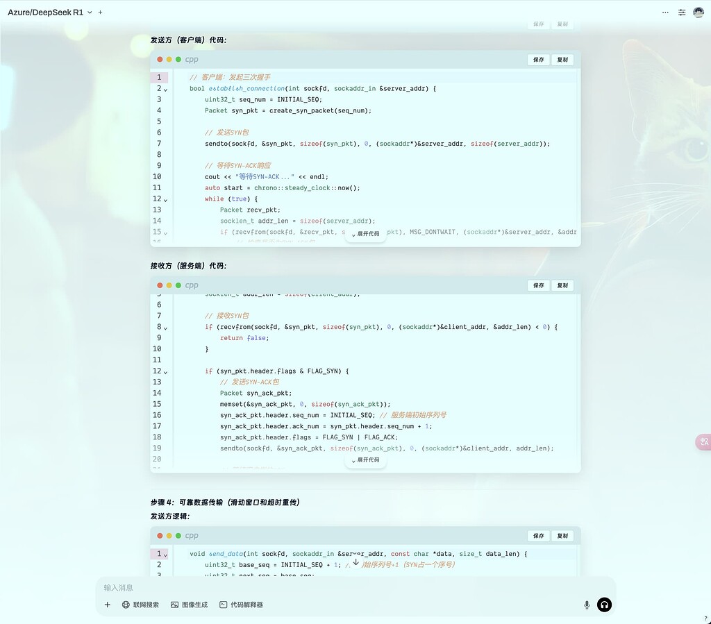
Task: Toggle 代码解释器 code interpreter
Action: click(241, 605)
